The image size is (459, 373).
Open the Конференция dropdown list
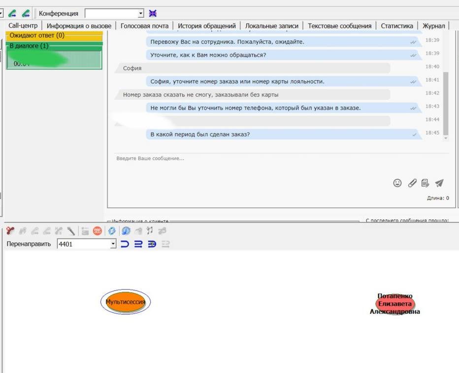coord(141,13)
